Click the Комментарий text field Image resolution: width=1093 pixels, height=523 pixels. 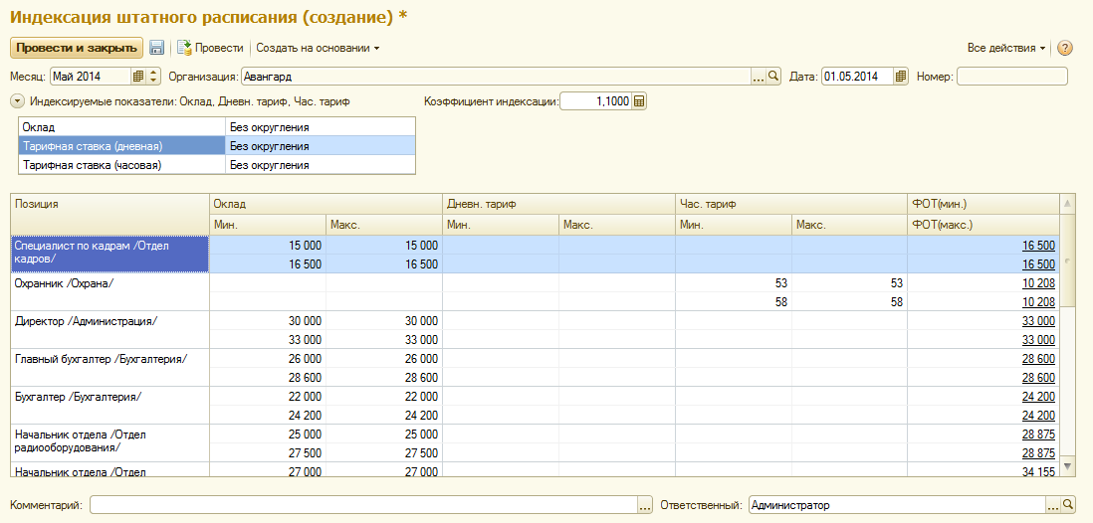click(x=364, y=505)
